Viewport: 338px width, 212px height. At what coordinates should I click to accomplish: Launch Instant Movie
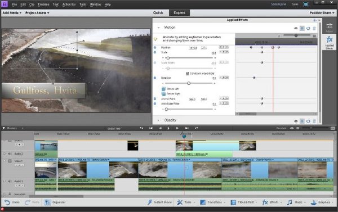tap(160, 202)
